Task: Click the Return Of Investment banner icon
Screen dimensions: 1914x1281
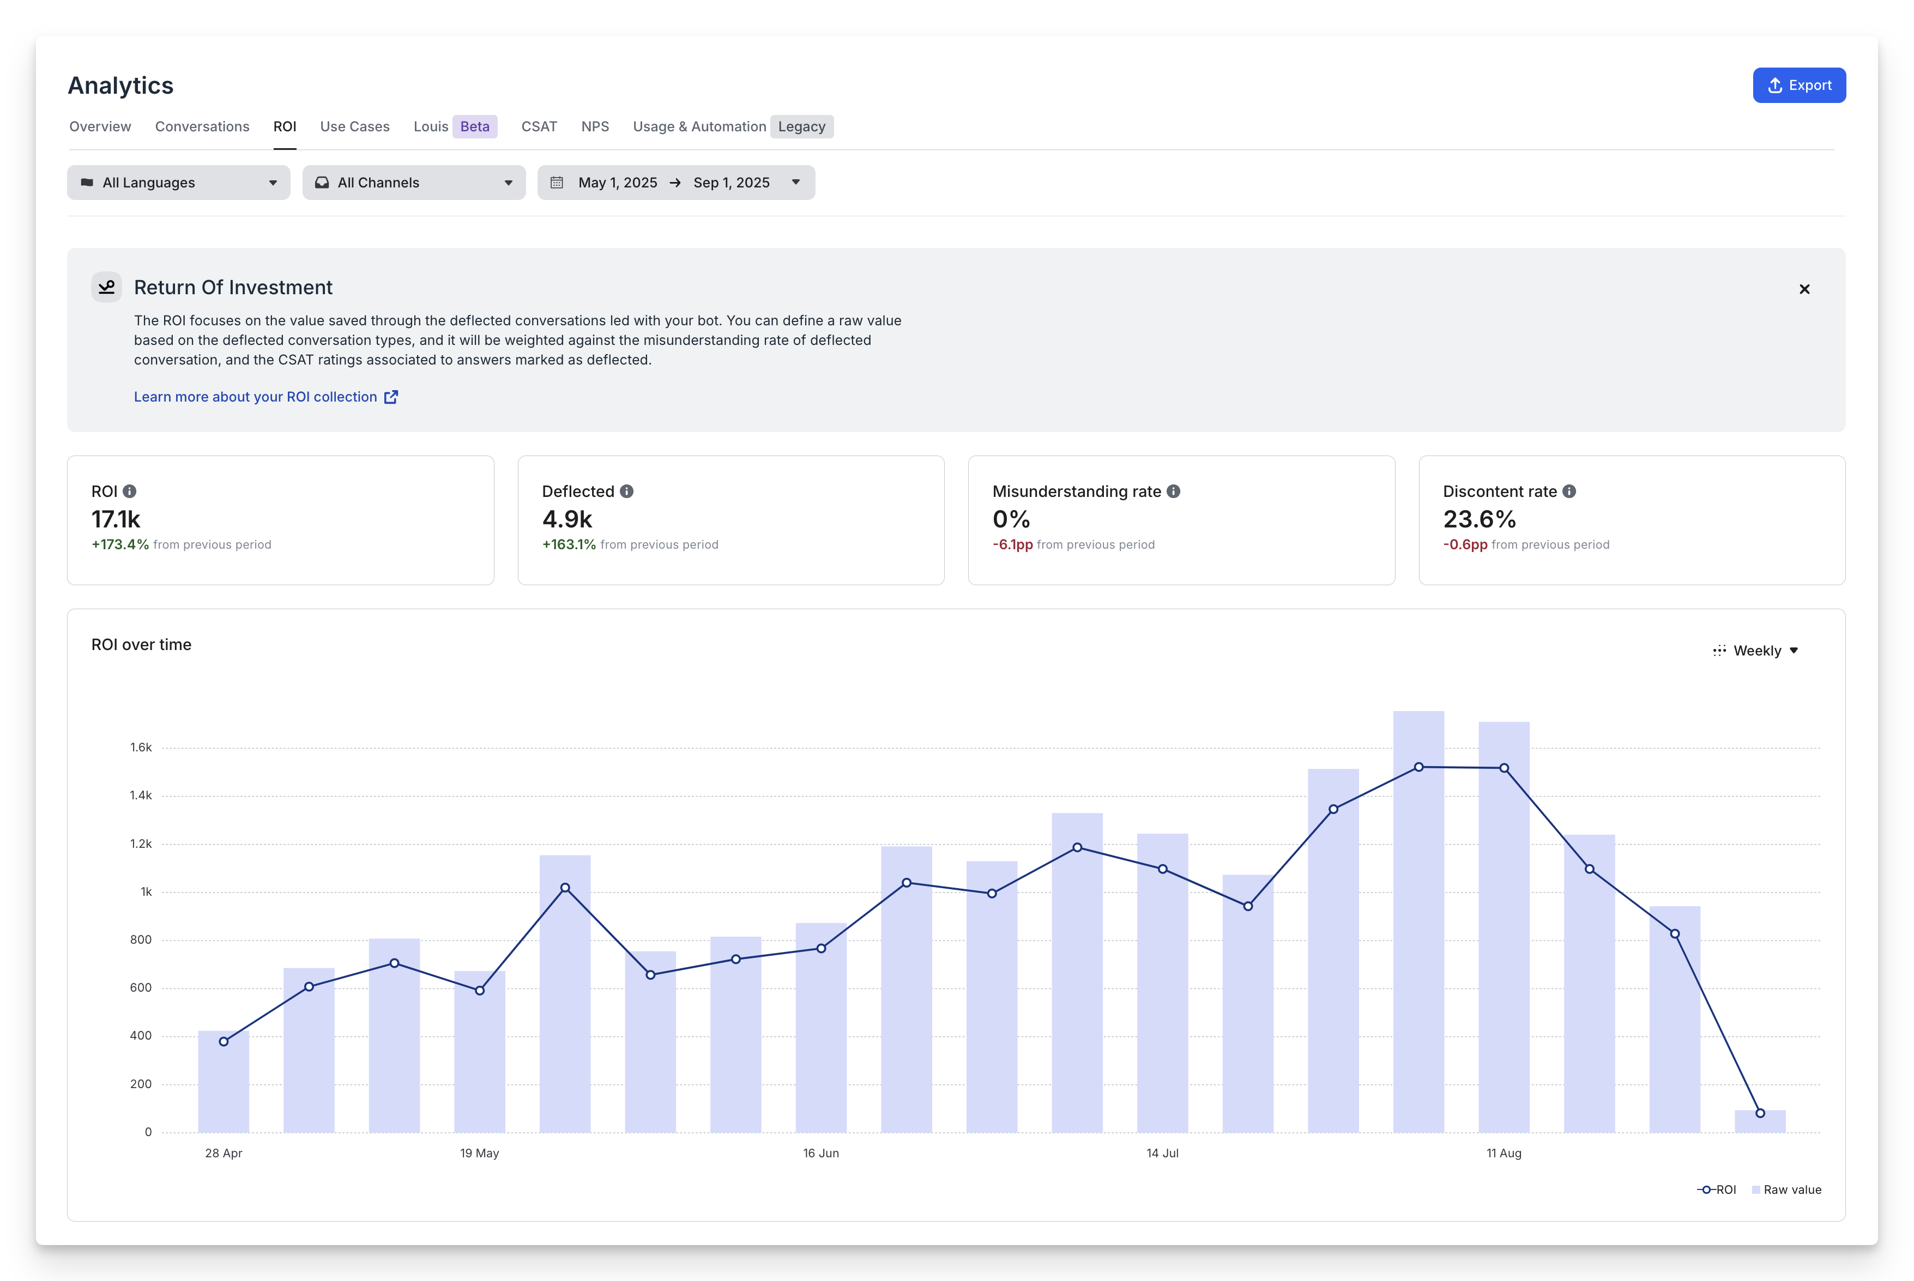Action: click(x=106, y=288)
